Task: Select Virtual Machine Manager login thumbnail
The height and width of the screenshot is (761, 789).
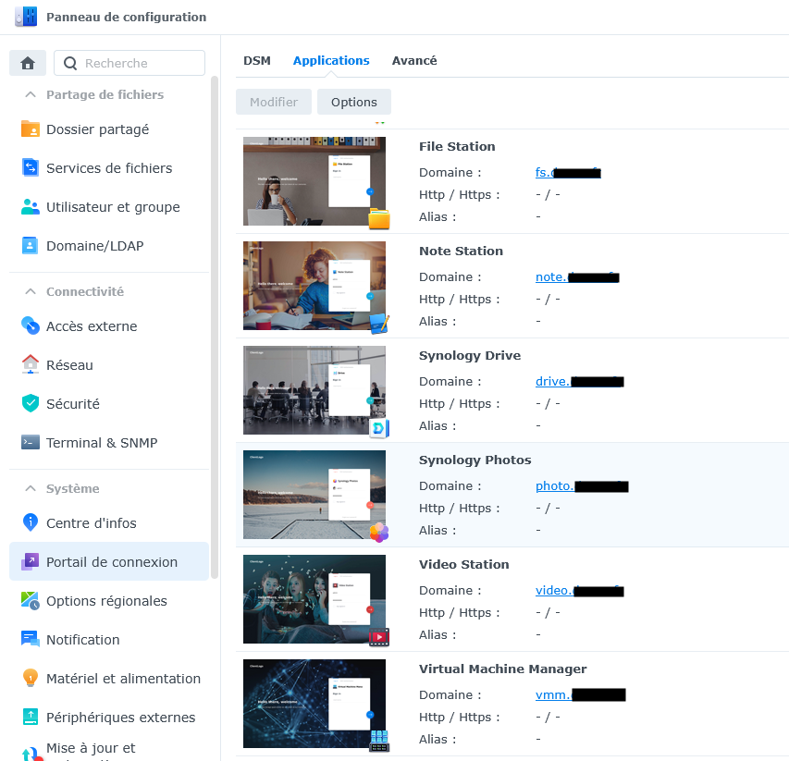Action: point(314,704)
